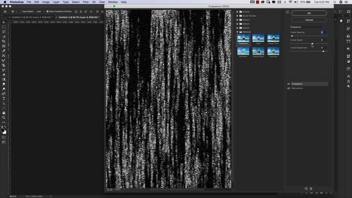Select the Move tool in toolbar

(x=4, y=22)
